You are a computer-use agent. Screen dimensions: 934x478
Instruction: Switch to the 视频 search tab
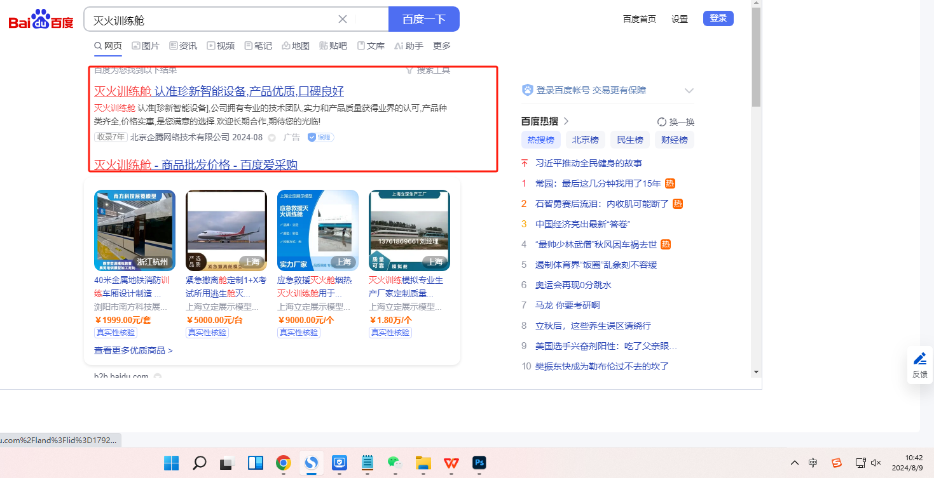pyautogui.click(x=221, y=46)
